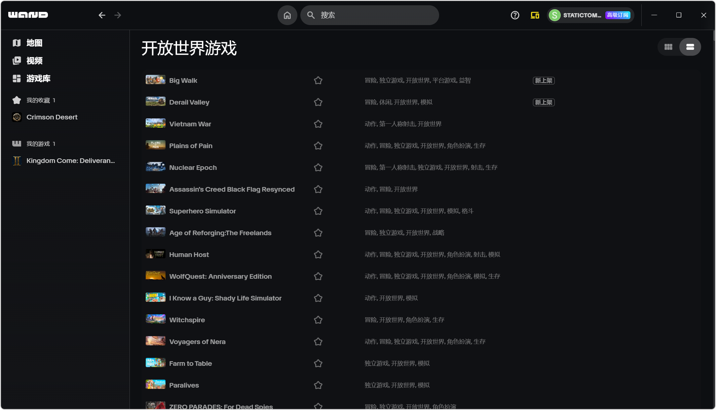Open Kingdom Come: Deliverance in sidebar
Image resolution: width=716 pixels, height=410 pixels.
click(x=64, y=161)
